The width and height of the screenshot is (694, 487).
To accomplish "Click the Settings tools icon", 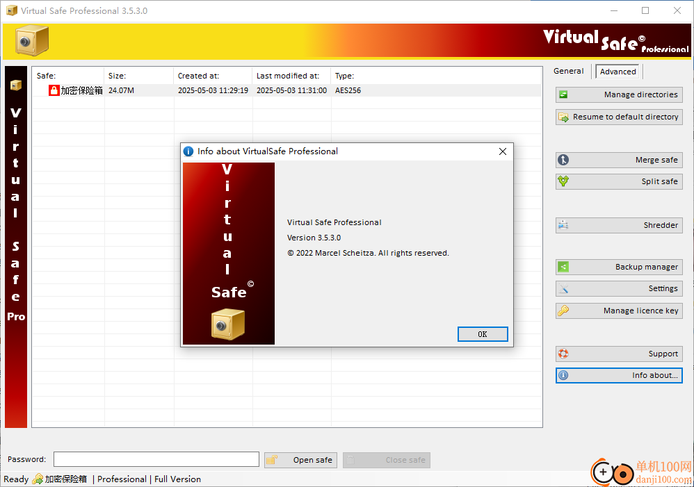I will pos(563,288).
